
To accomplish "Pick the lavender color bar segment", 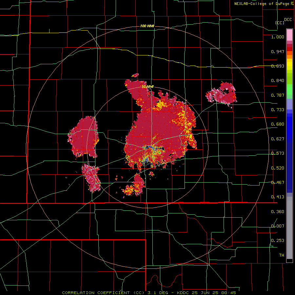I will click(x=289, y=104).
